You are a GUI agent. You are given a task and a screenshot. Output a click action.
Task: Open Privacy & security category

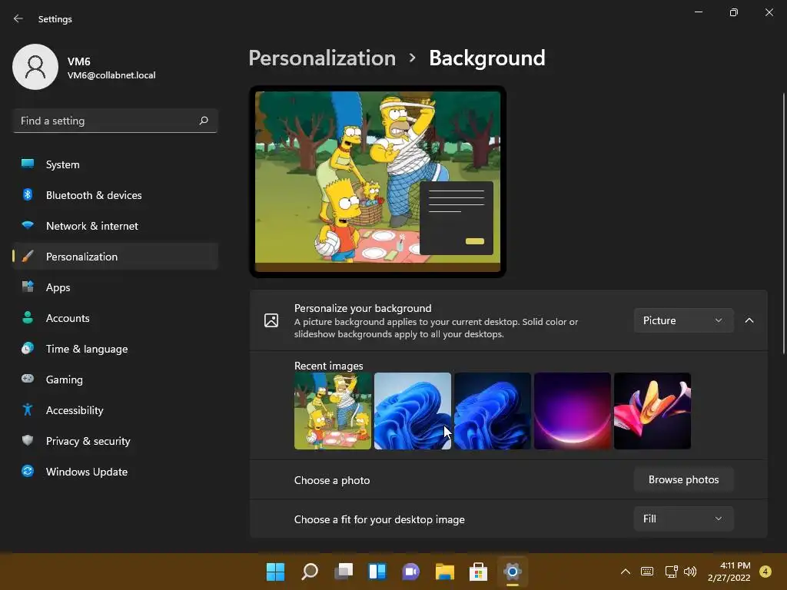click(x=115, y=441)
